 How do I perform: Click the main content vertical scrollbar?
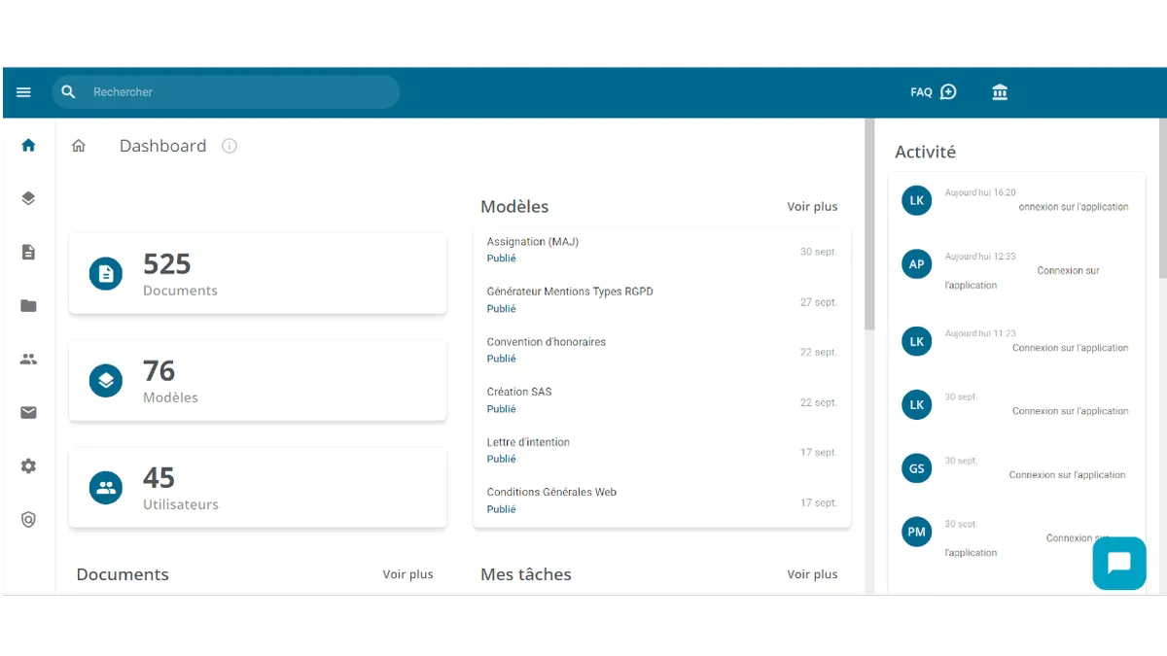869,224
